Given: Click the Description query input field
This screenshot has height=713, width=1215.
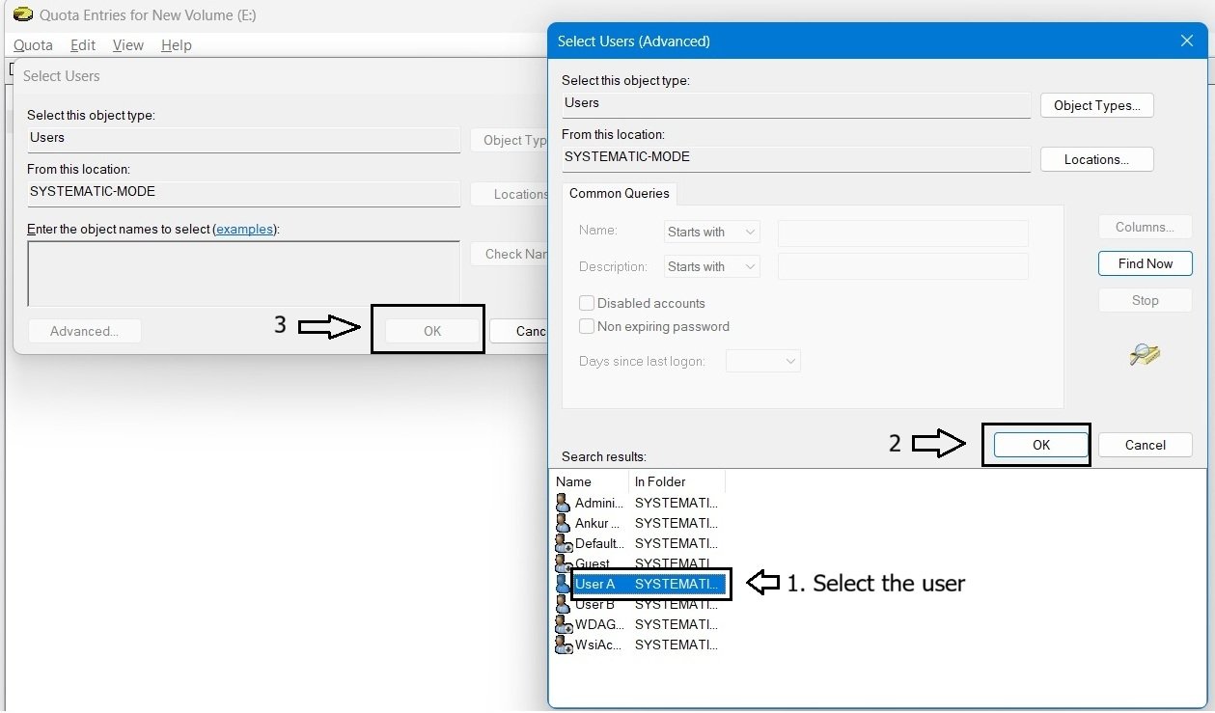Looking at the screenshot, I should tap(903, 266).
